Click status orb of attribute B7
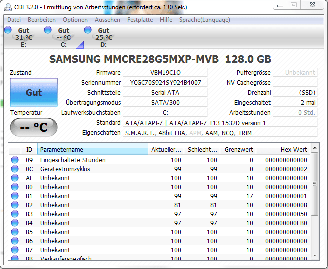This screenshot has width=328, height=269. pos(15,250)
